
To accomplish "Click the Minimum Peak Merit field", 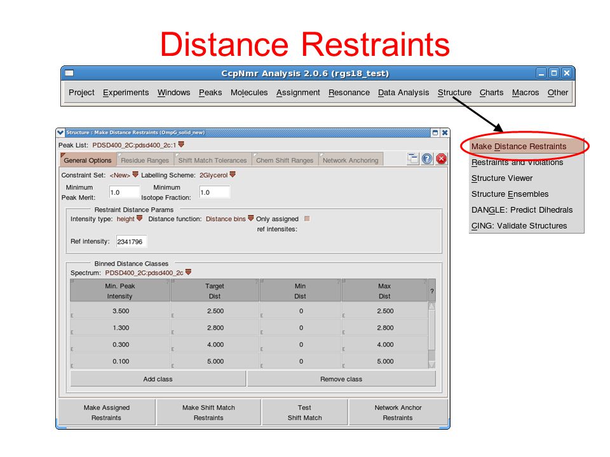I will point(124,192).
